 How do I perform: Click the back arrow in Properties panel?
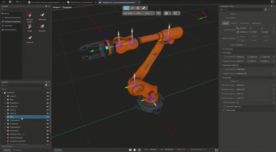pyautogui.click(x=270, y=9)
